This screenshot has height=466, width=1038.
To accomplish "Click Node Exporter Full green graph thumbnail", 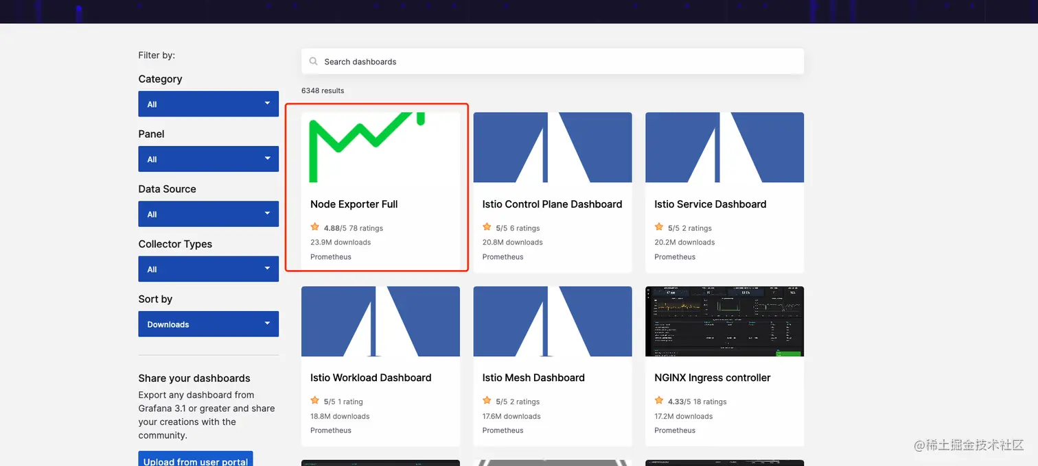I will 380,147.
